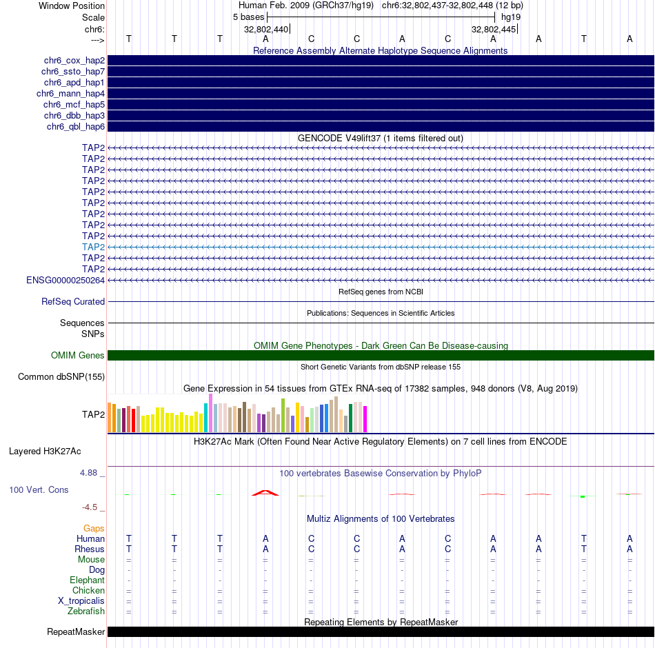Click the Common dbSNP(155) label
Viewport: 655px width, 648px height.
tap(61, 377)
